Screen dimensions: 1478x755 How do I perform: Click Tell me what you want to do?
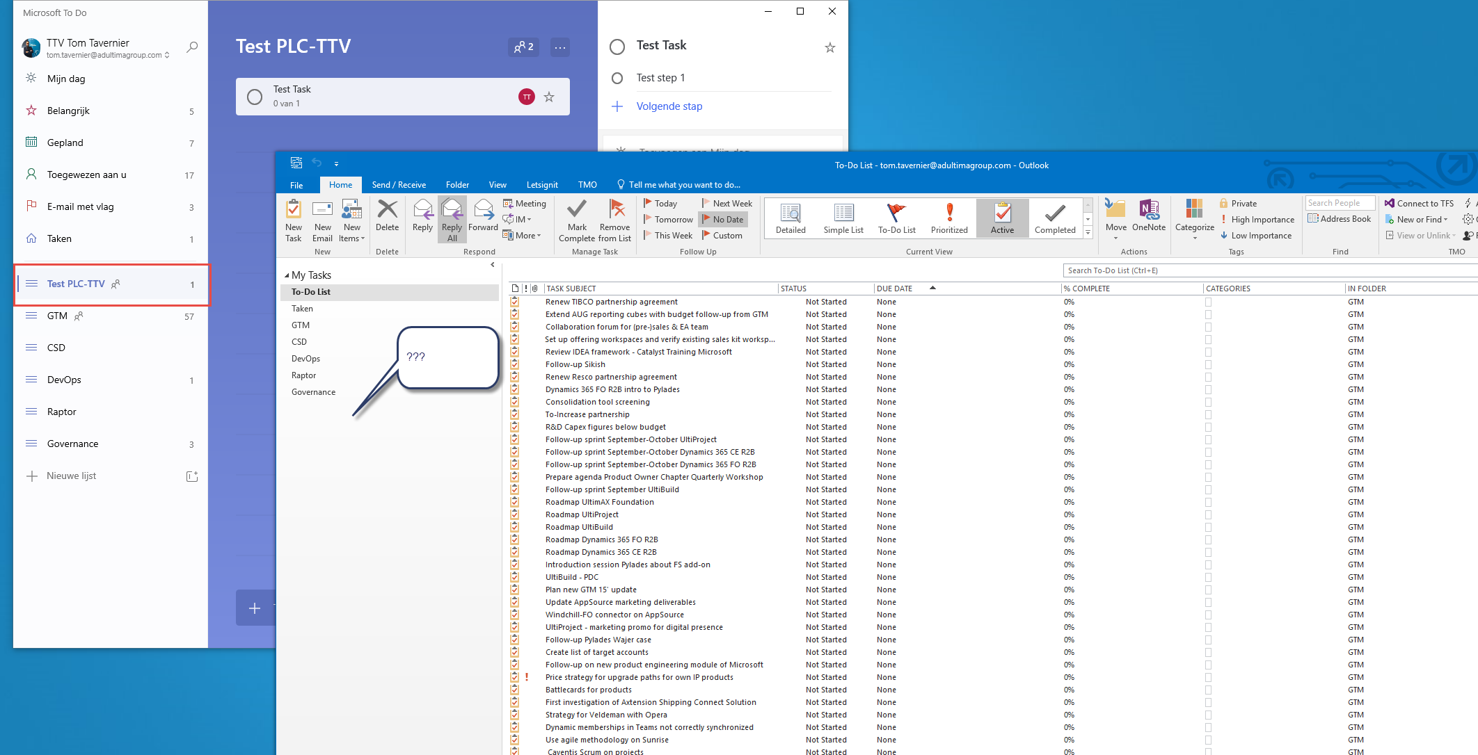pos(678,185)
